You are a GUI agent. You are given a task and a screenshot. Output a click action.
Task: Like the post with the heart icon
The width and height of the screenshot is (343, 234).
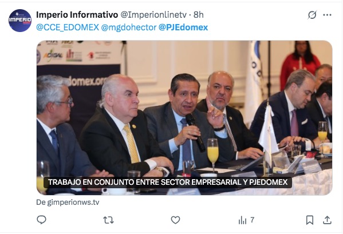(x=175, y=220)
